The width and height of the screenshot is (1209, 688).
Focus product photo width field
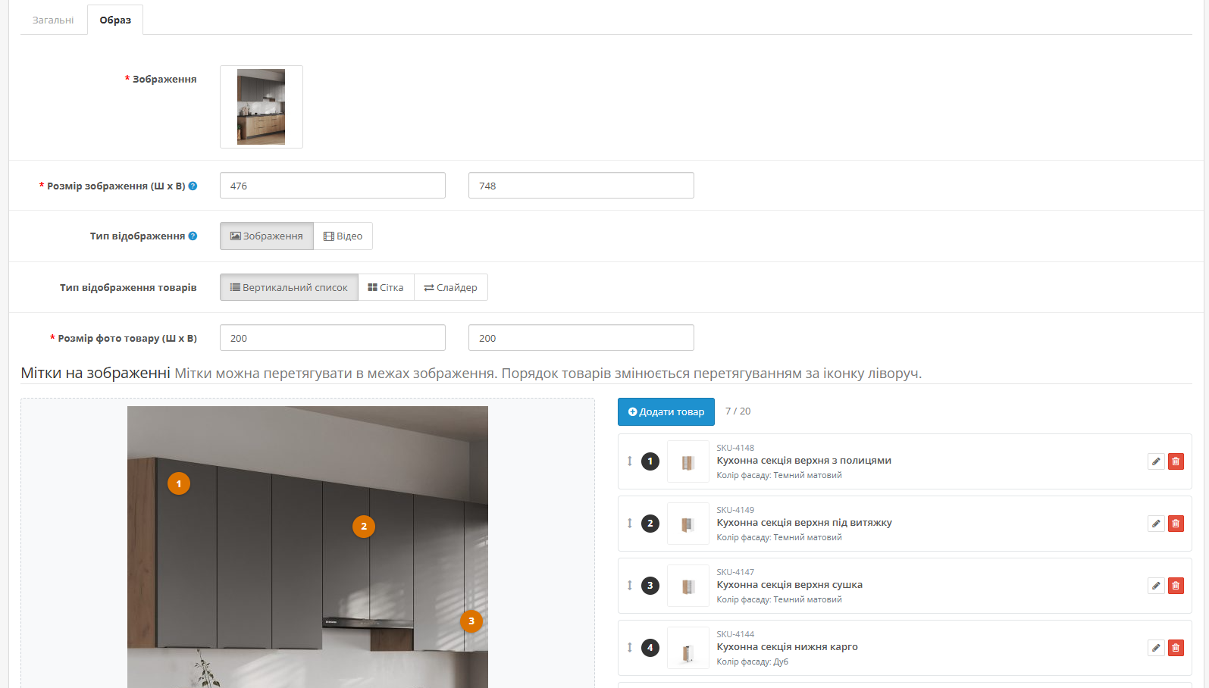333,338
